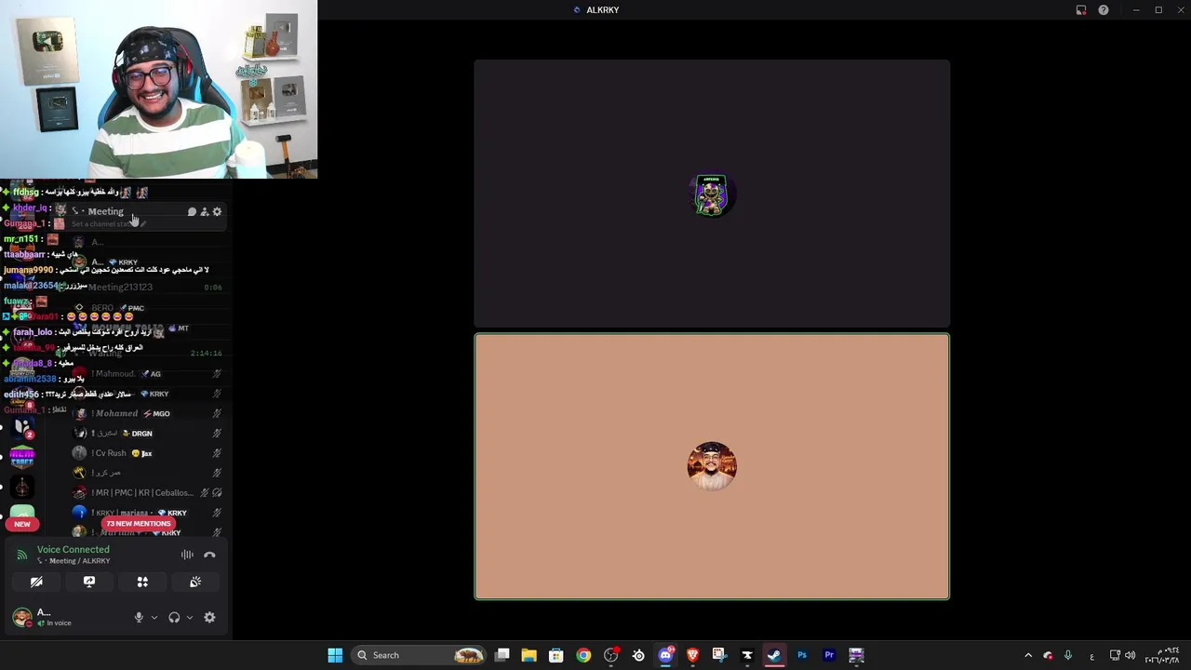Image resolution: width=1191 pixels, height=670 pixels.
Task: Select user MR | PMC | KR | Ceballos
Action: pyautogui.click(x=149, y=493)
